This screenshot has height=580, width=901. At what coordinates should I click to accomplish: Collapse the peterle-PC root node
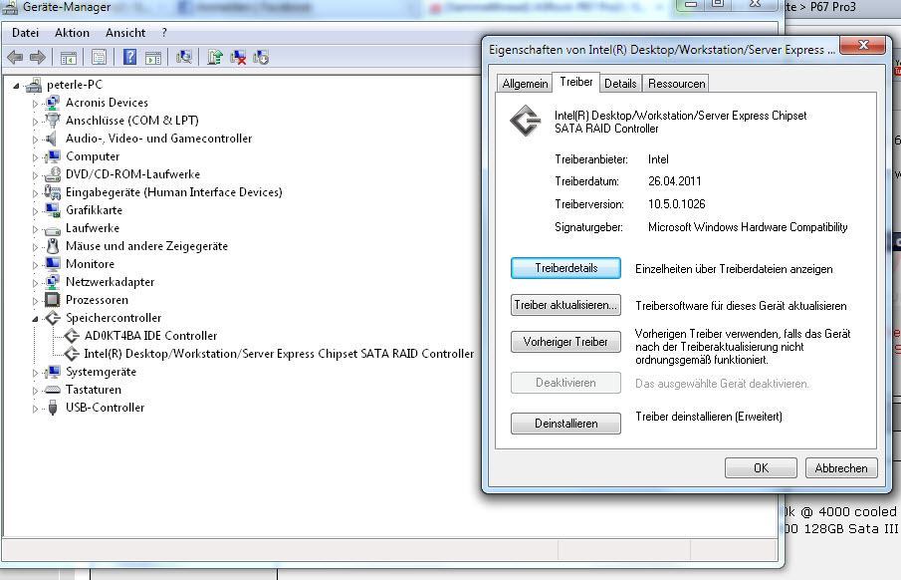click(17, 86)
